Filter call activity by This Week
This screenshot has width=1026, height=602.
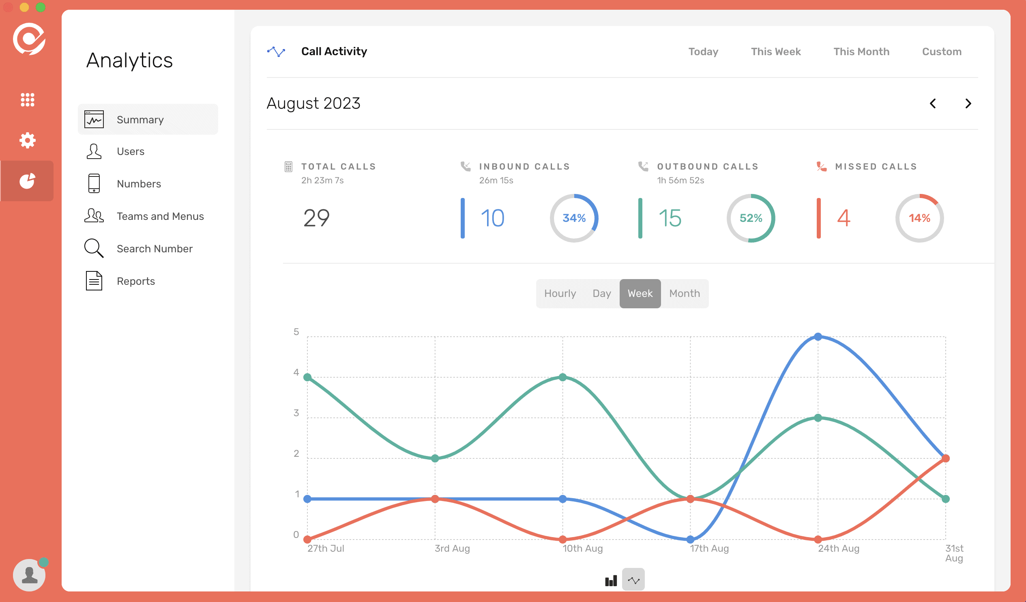click(x=776, y=52)
